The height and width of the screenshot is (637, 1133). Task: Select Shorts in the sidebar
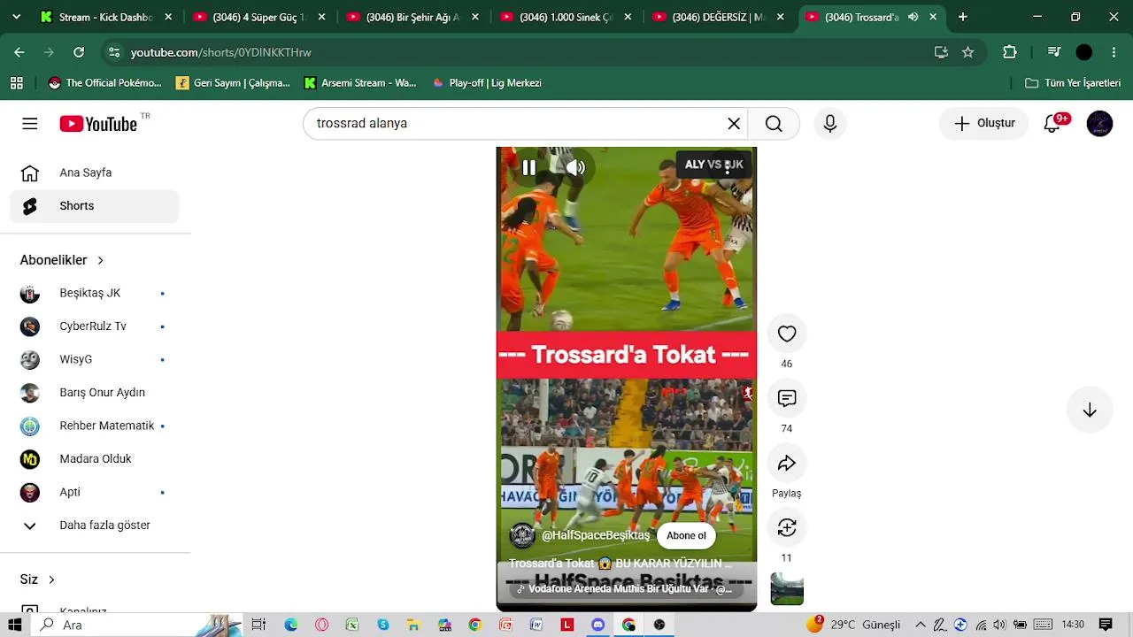tap(95, 206)
